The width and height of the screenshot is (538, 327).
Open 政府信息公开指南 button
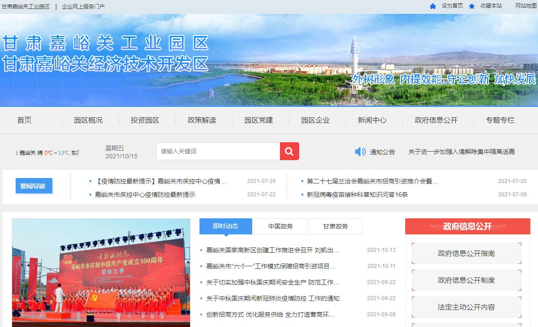(x=466, y=254)
